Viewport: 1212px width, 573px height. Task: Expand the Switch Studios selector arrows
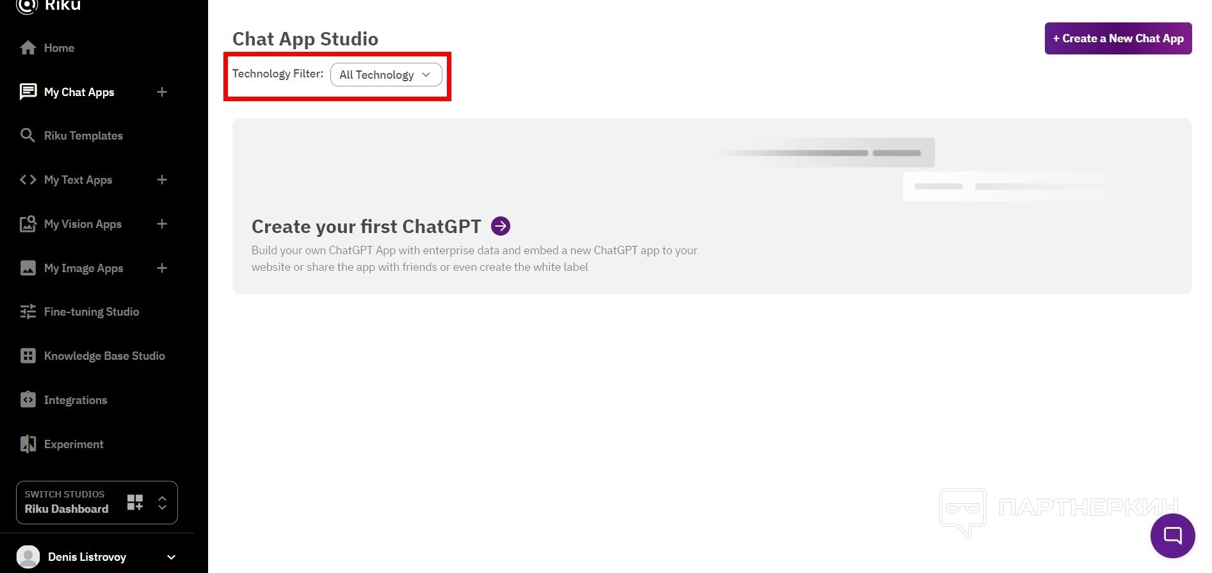(x=163, y=503)
